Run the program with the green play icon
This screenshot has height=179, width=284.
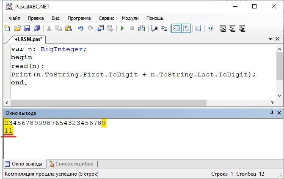point(122,28)
